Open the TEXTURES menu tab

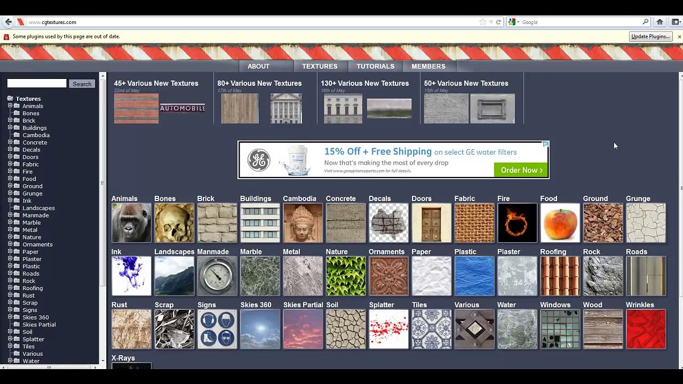(x=320, y=66)
